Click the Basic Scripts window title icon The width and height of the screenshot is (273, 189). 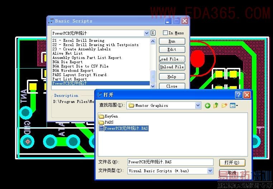(x=51, y=21)
